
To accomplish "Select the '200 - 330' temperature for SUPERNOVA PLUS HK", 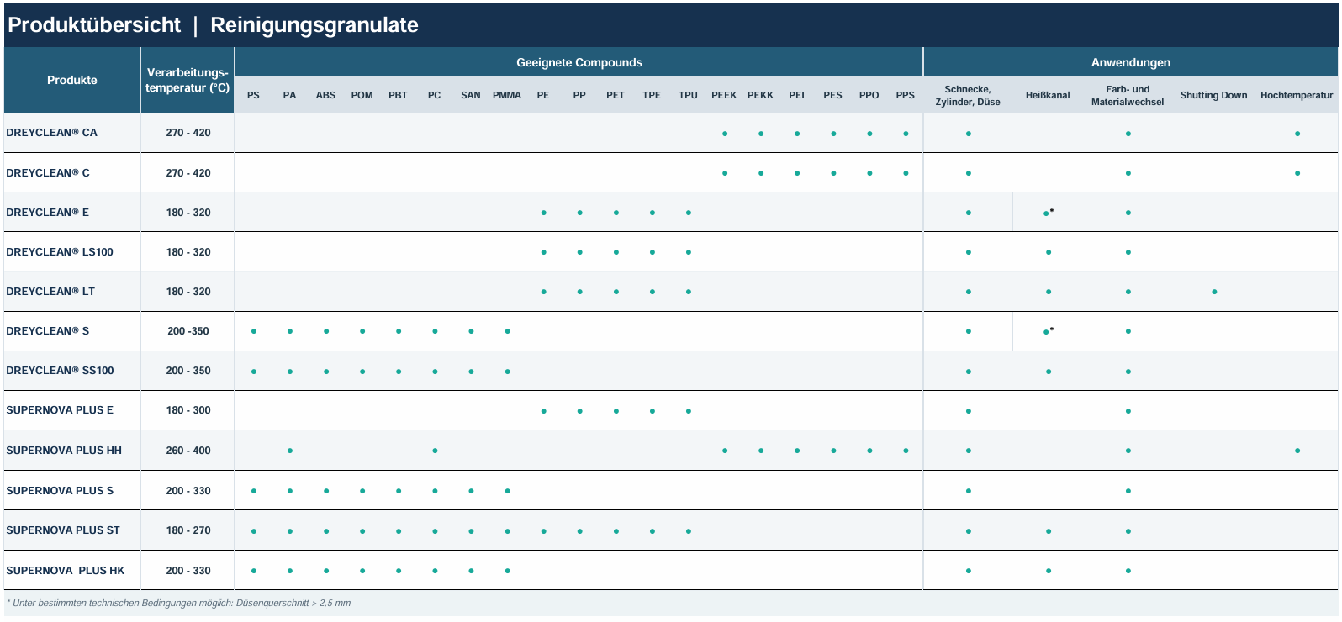I will click(188, 571).
